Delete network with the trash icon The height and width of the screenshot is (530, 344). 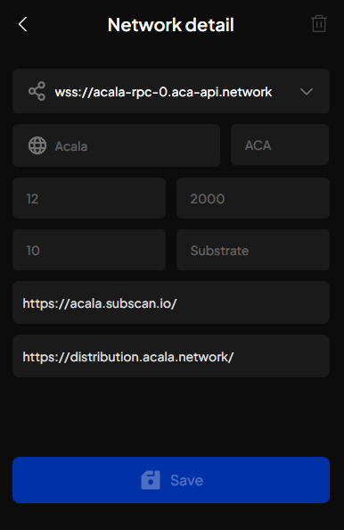(x=319, y=24)
